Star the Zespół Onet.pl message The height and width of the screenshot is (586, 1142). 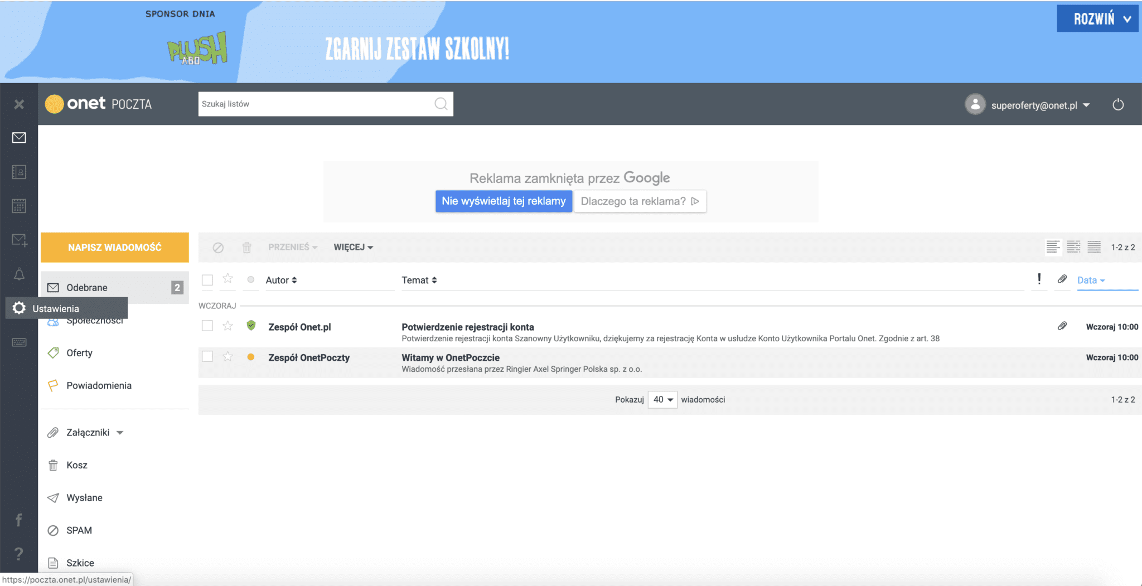pyautogui.click(x=228, y=326)
